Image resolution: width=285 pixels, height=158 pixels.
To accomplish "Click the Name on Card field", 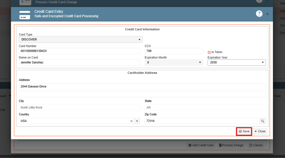I will (x=79, y=62).
